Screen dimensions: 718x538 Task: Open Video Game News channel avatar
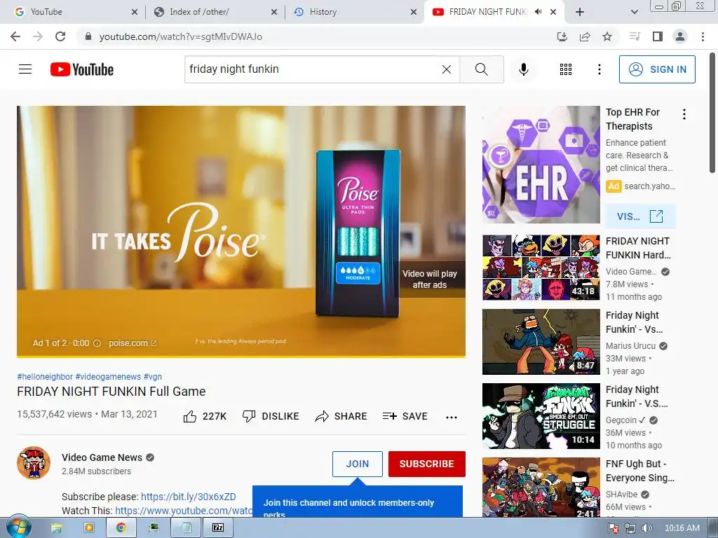(x=34, y=463)
